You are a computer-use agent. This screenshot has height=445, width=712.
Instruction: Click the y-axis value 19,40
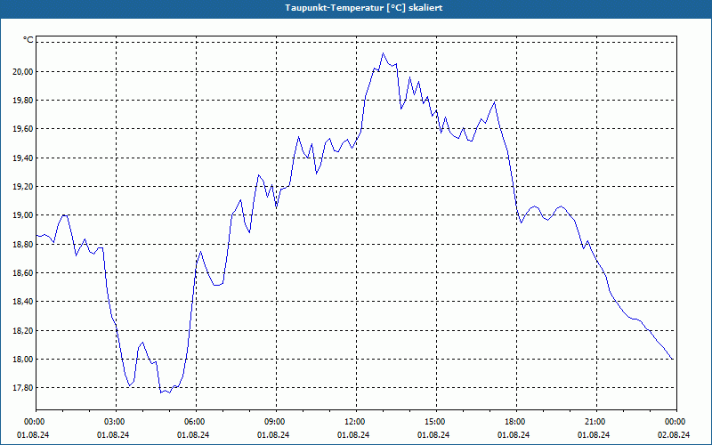(x=22, y=158)
